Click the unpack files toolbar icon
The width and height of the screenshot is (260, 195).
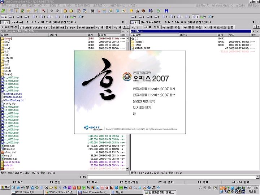pyautogui.click(x=71, y=11)
